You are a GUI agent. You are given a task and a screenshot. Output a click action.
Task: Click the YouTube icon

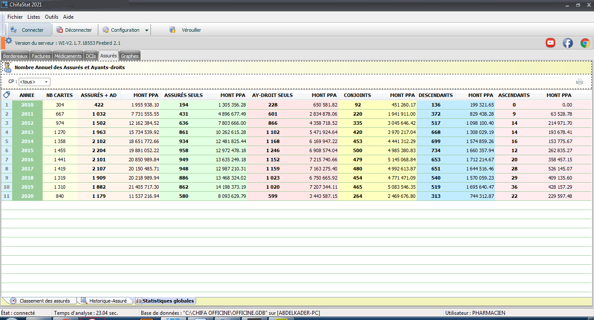click(x=551, y=43)
